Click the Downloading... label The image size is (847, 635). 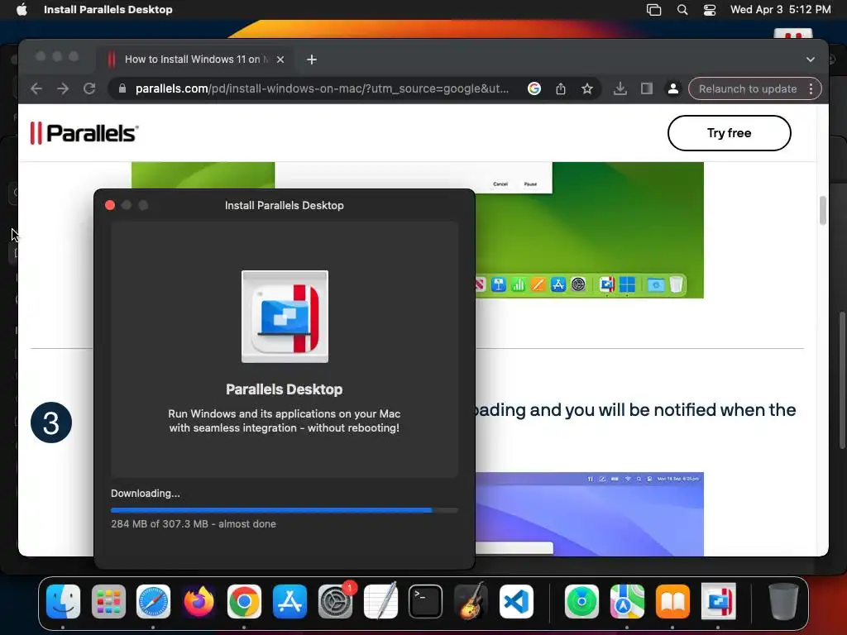146,494
